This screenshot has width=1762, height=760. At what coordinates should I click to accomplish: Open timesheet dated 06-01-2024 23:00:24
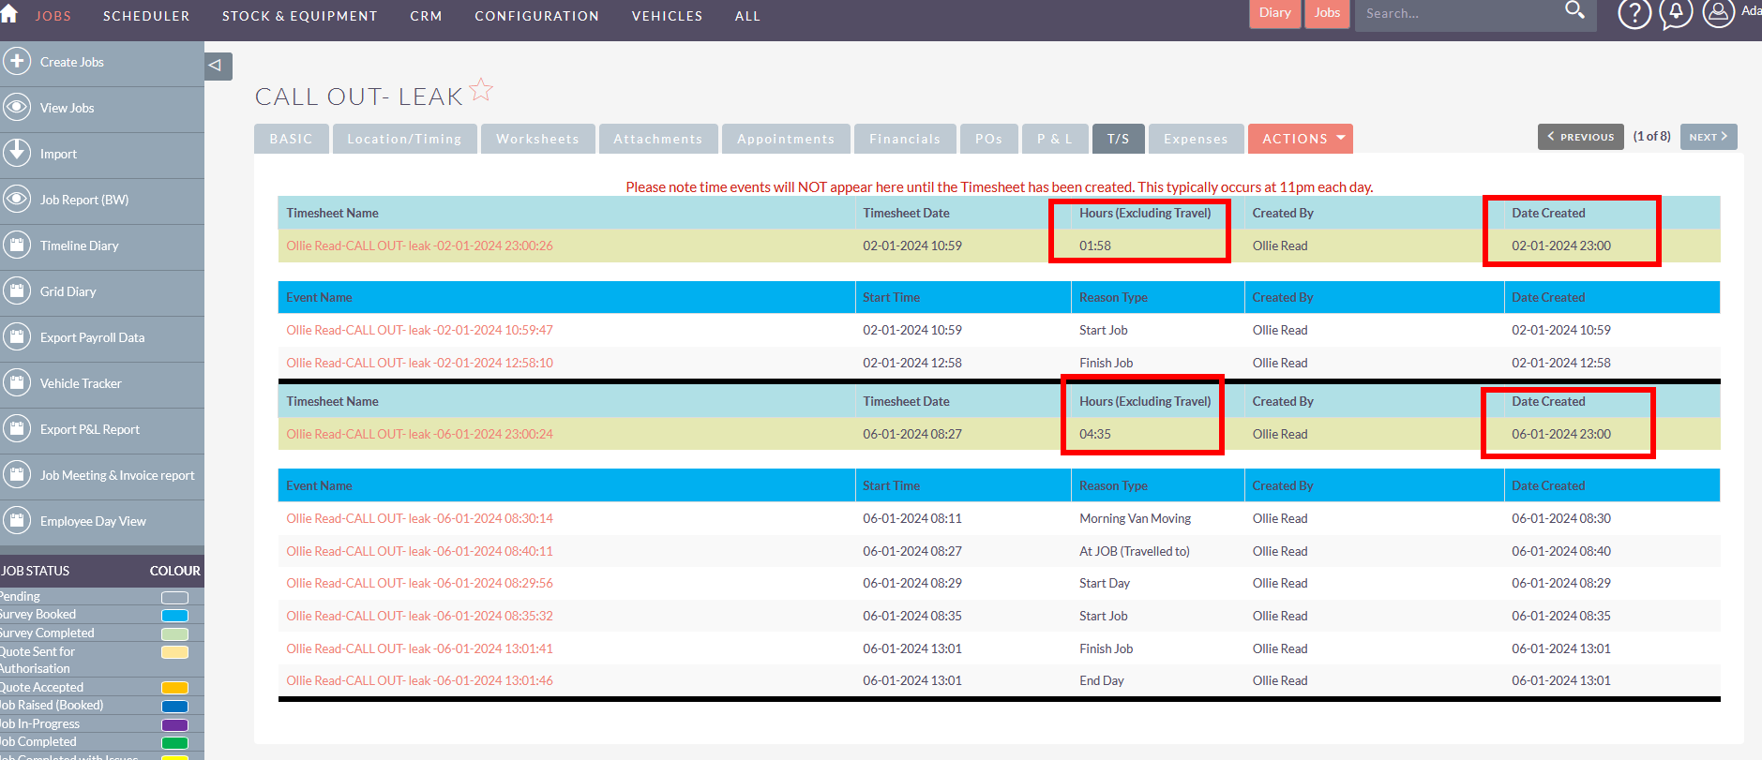(x=420, y=434)
